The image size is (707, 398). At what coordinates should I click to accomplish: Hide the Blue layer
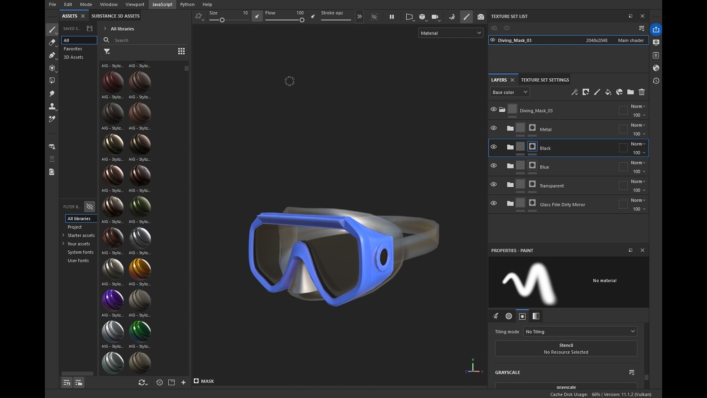click(493, 166)
